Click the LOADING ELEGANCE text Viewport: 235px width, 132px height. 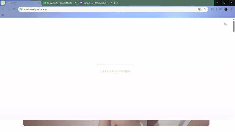pyautogui.click(x=116, y=71)
